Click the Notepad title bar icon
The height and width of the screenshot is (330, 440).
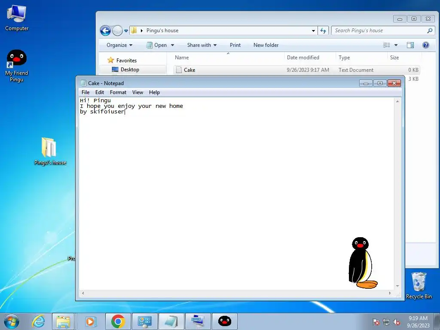click(x=83, y=83)
